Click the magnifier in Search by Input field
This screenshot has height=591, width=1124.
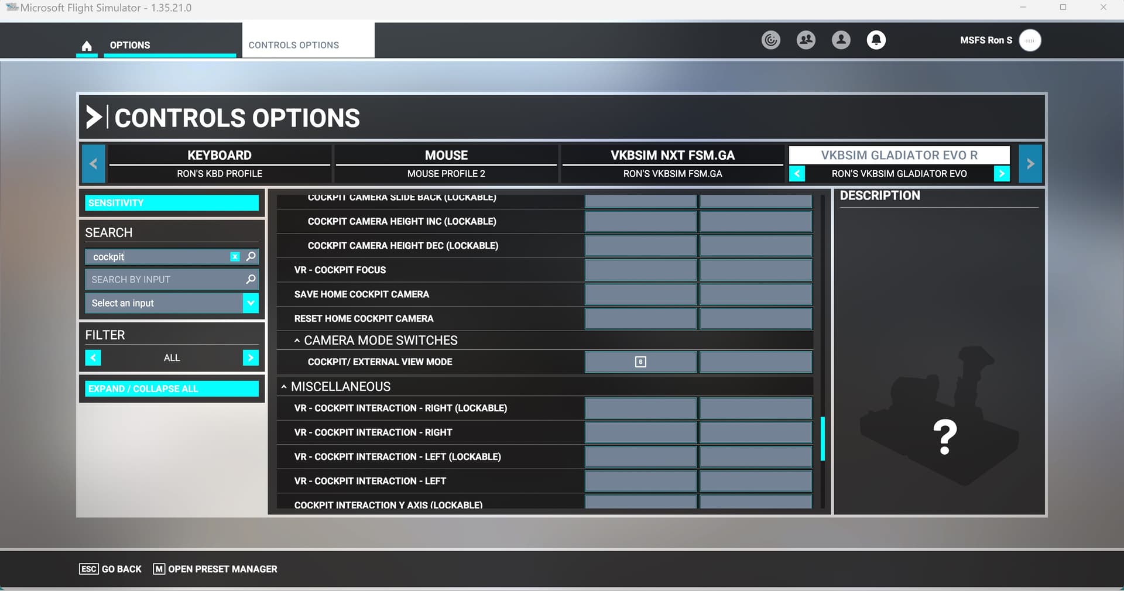[x=251, y=280]
